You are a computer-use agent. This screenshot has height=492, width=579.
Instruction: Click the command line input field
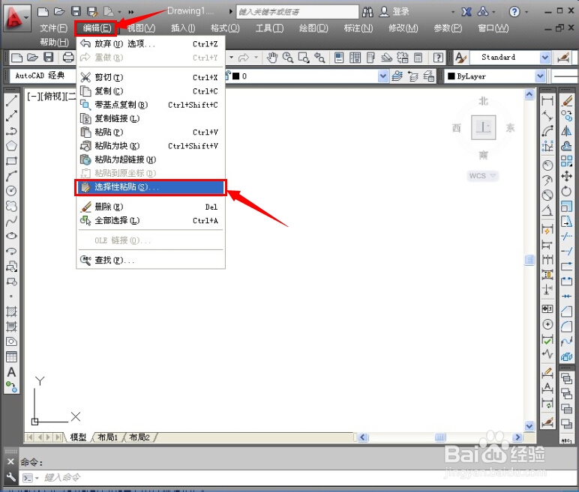(x=299, y=478)
